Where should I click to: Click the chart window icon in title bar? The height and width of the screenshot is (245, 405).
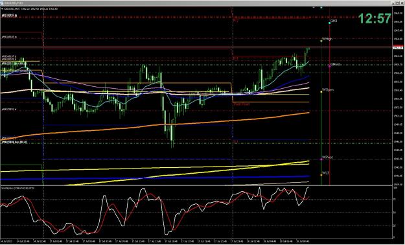tap(2, 3)
